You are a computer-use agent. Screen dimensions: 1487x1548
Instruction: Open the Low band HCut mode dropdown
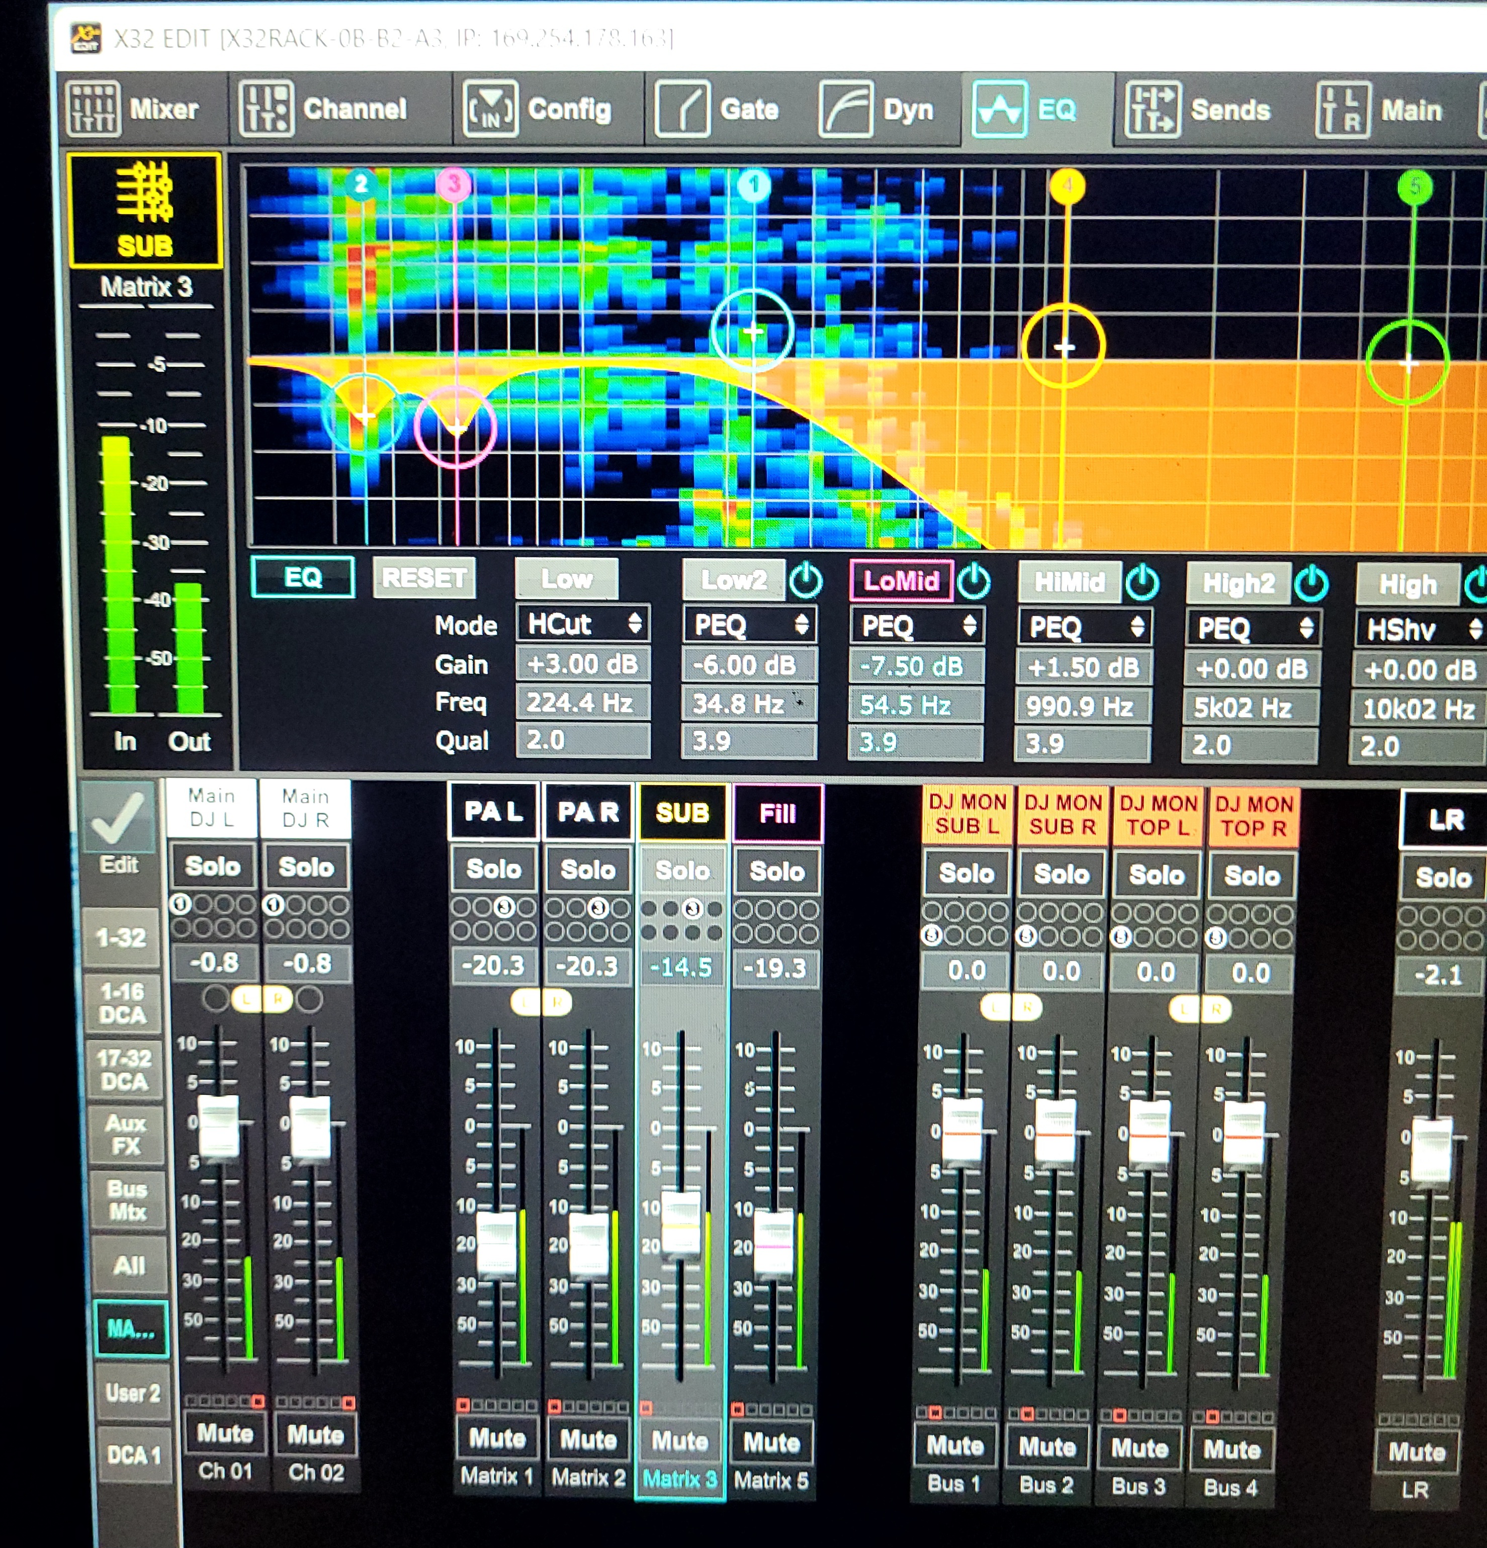(x=583, y=624)
